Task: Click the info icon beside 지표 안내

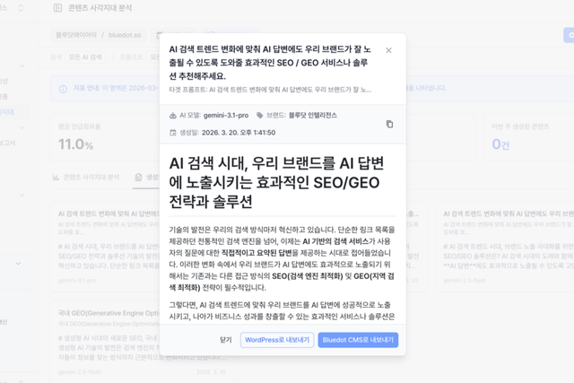Action: [x=63, y=89]
